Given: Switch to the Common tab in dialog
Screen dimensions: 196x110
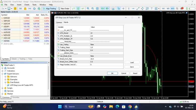Looking at the screenshot, I should 59,22.
